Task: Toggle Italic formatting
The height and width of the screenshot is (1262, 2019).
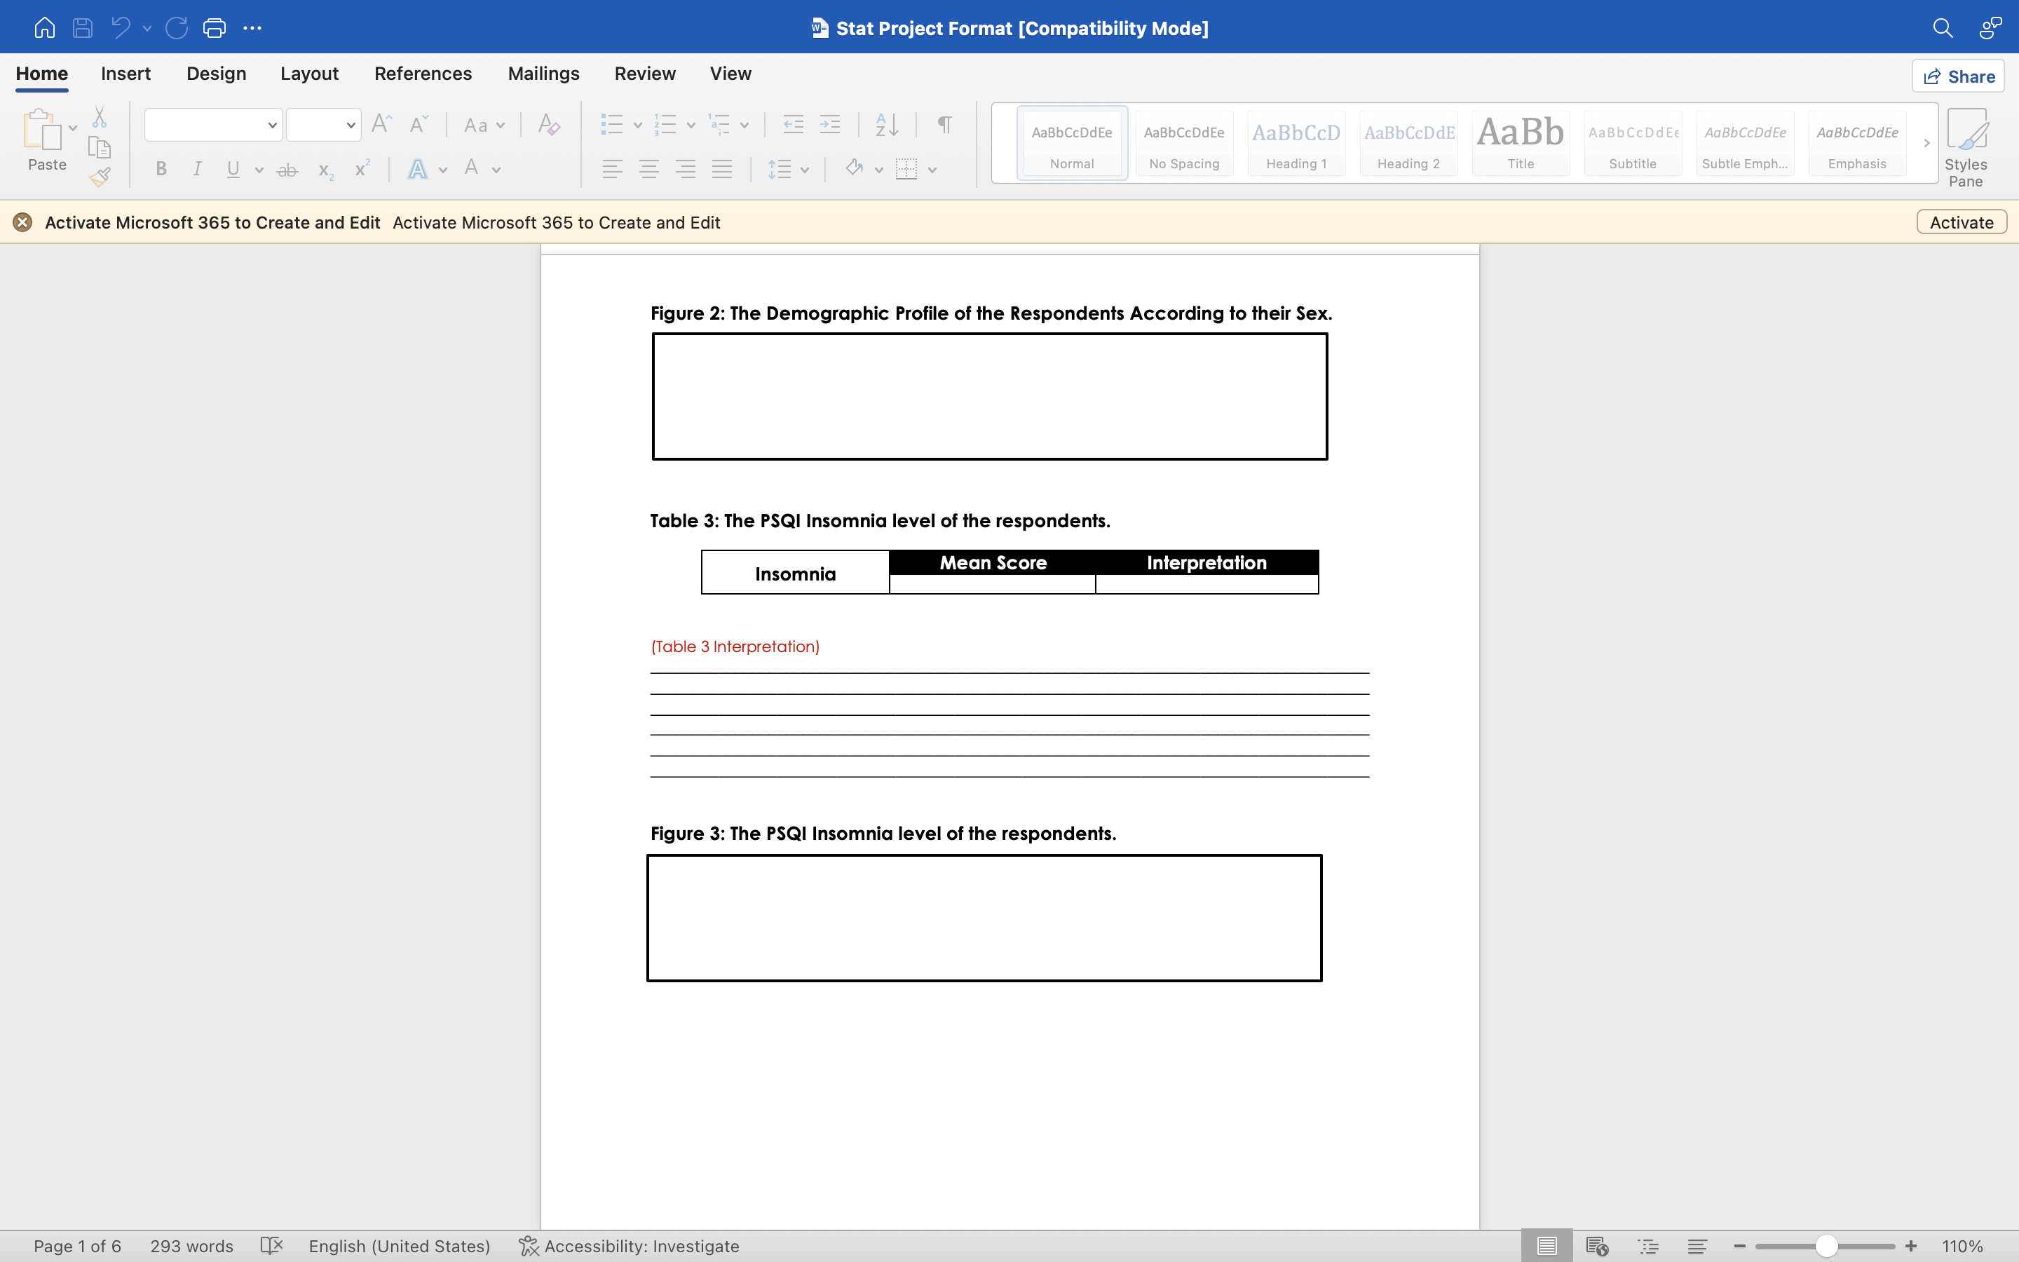Action: point(197,170)
